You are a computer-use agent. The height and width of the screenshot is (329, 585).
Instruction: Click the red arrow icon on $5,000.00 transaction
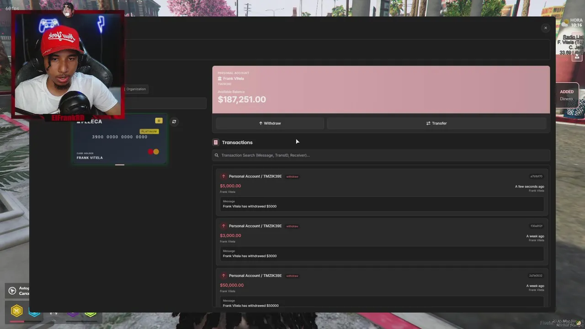(x=223, y=176)
